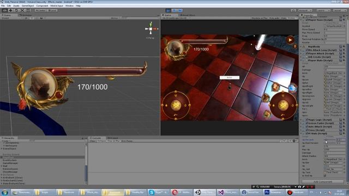Enable the Player Stats script checkbox

306,60
